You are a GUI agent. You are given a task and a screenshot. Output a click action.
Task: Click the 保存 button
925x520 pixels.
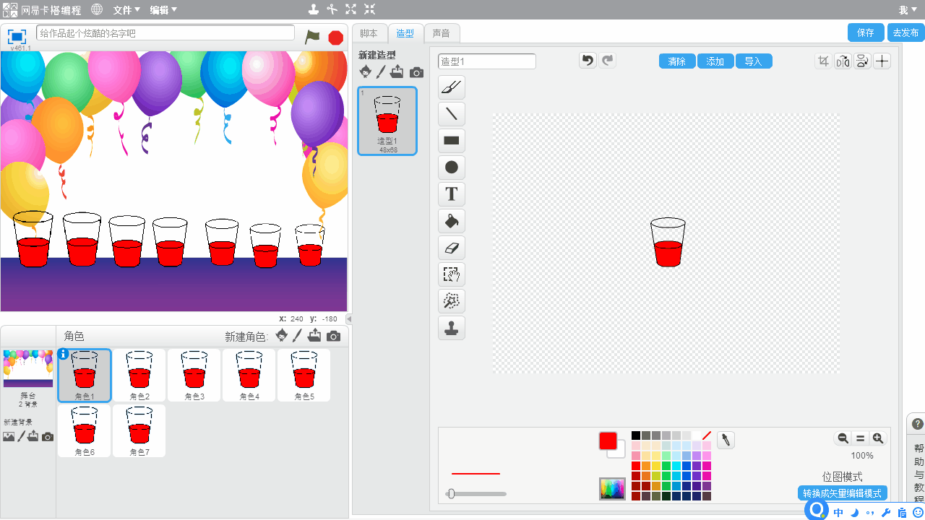click(866, 32)
